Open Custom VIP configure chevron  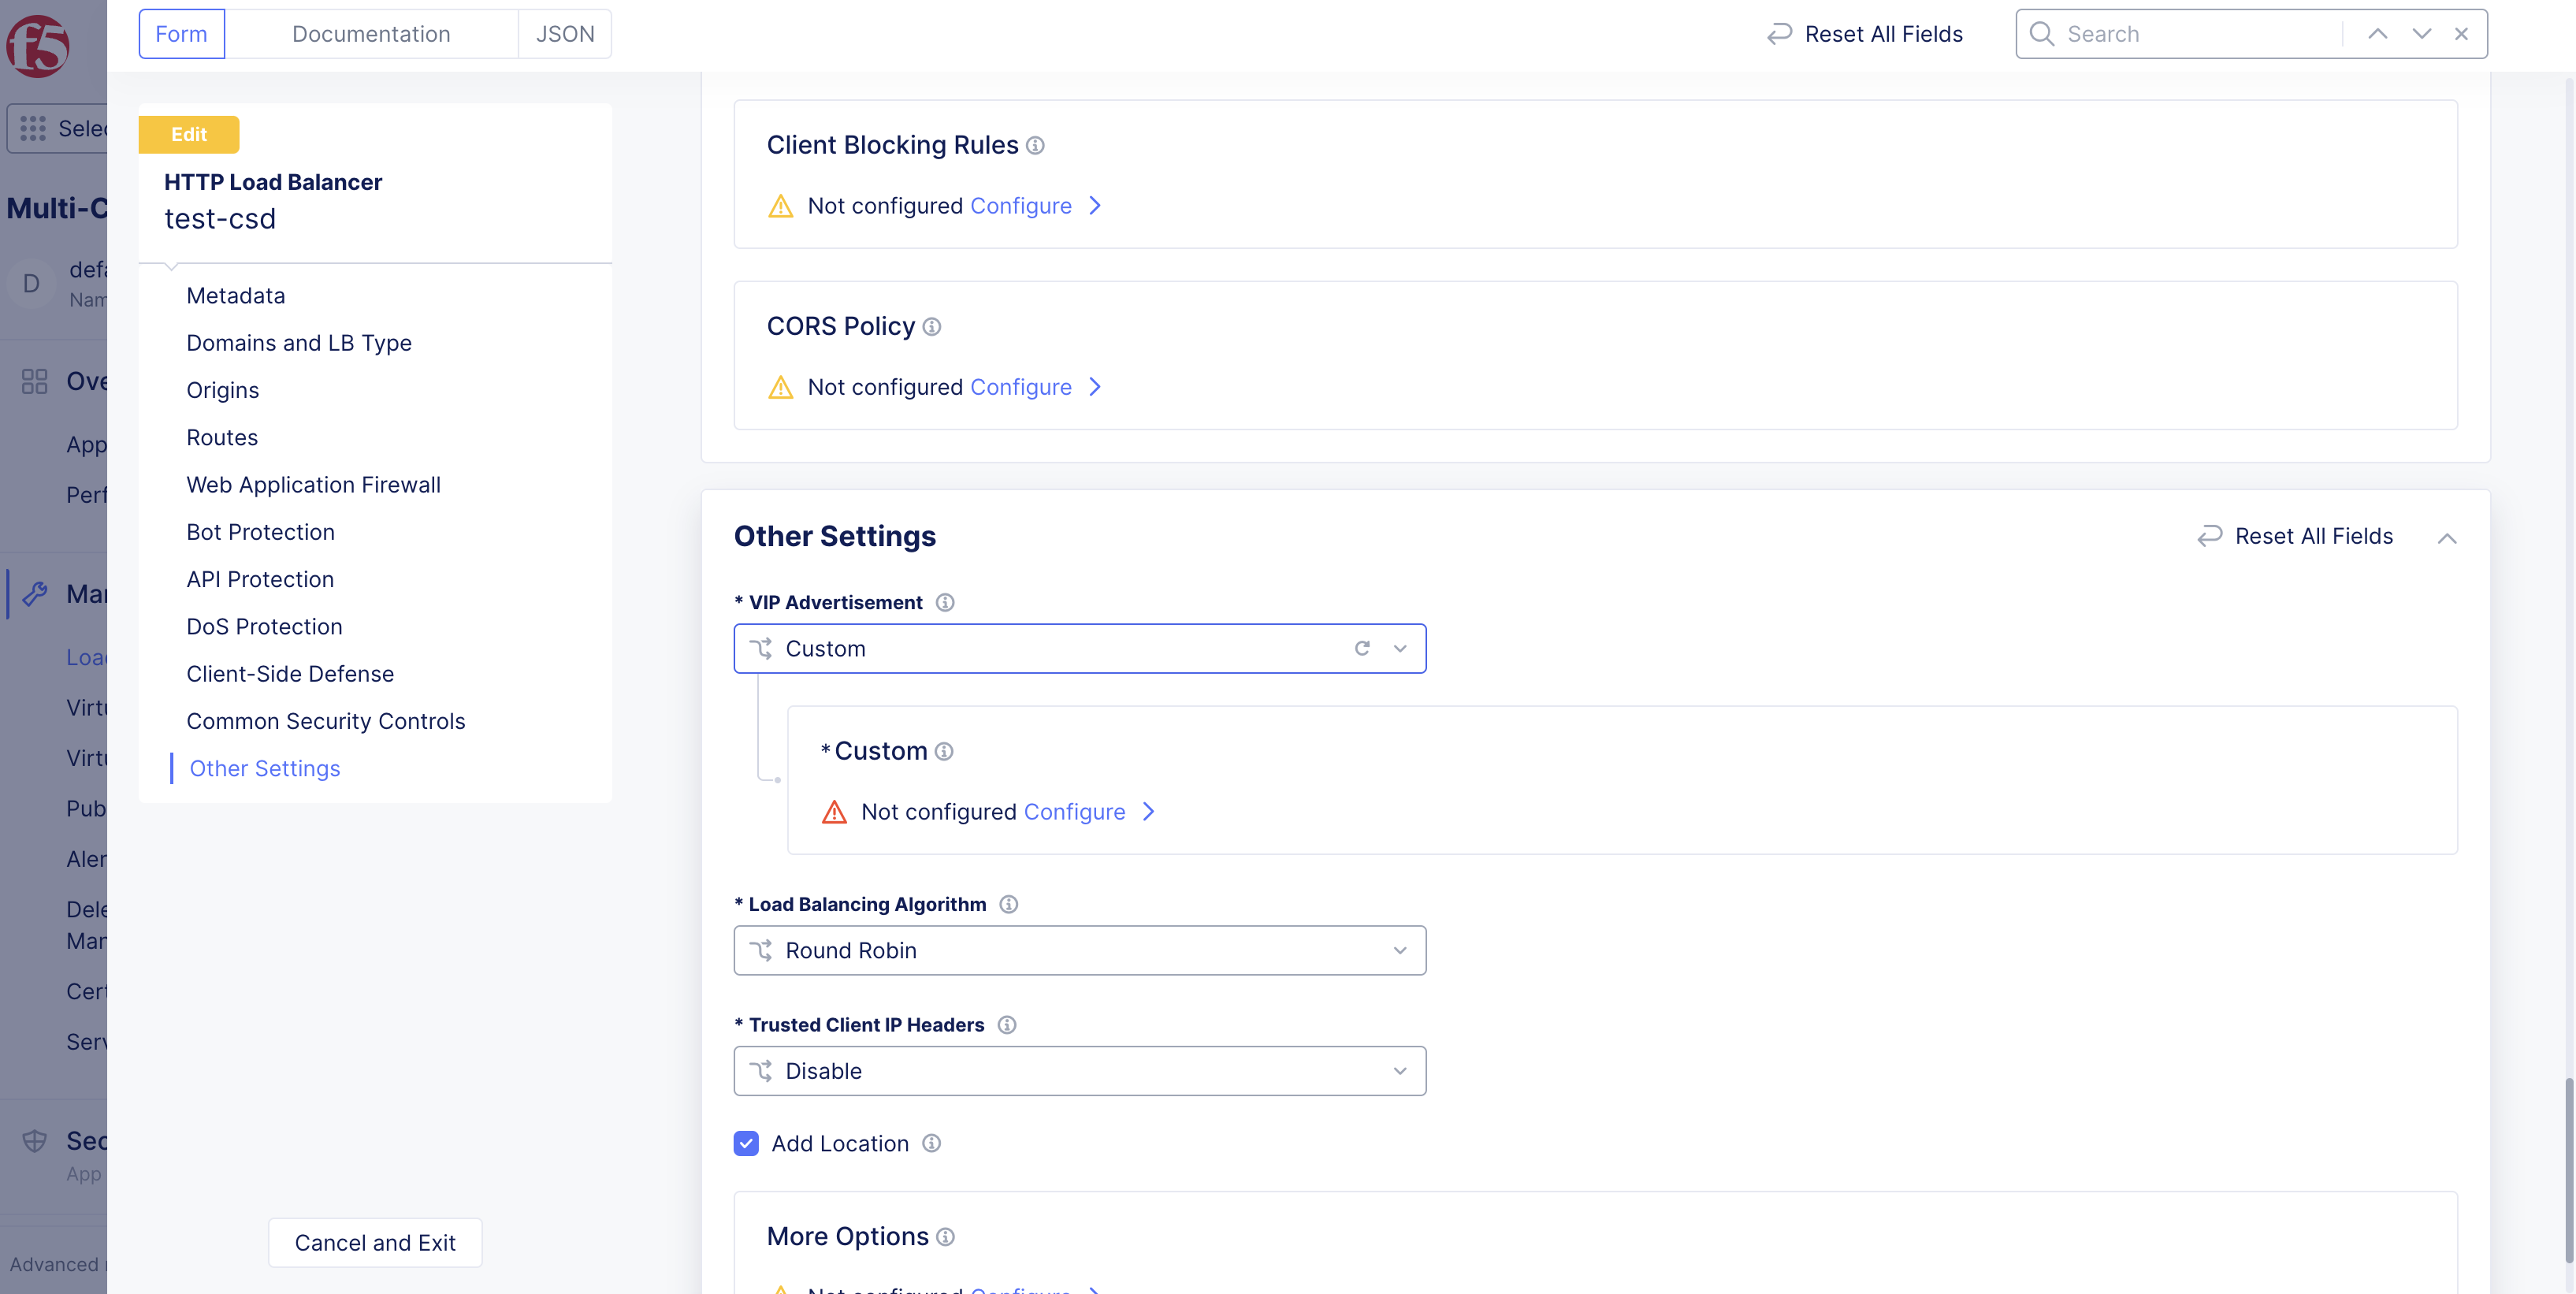(1149, 812)
